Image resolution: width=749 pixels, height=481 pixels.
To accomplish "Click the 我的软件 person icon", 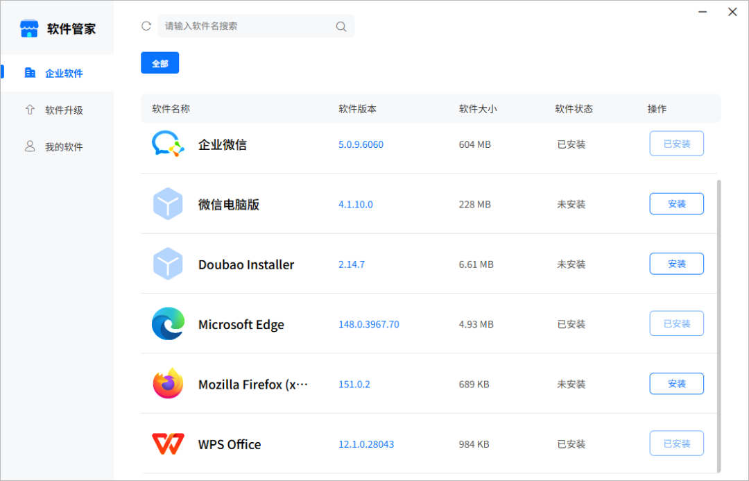I will coord(30,146).
